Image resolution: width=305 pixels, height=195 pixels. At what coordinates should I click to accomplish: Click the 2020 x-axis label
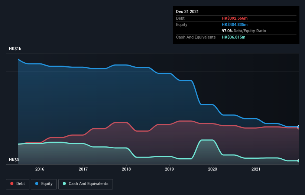212,169
